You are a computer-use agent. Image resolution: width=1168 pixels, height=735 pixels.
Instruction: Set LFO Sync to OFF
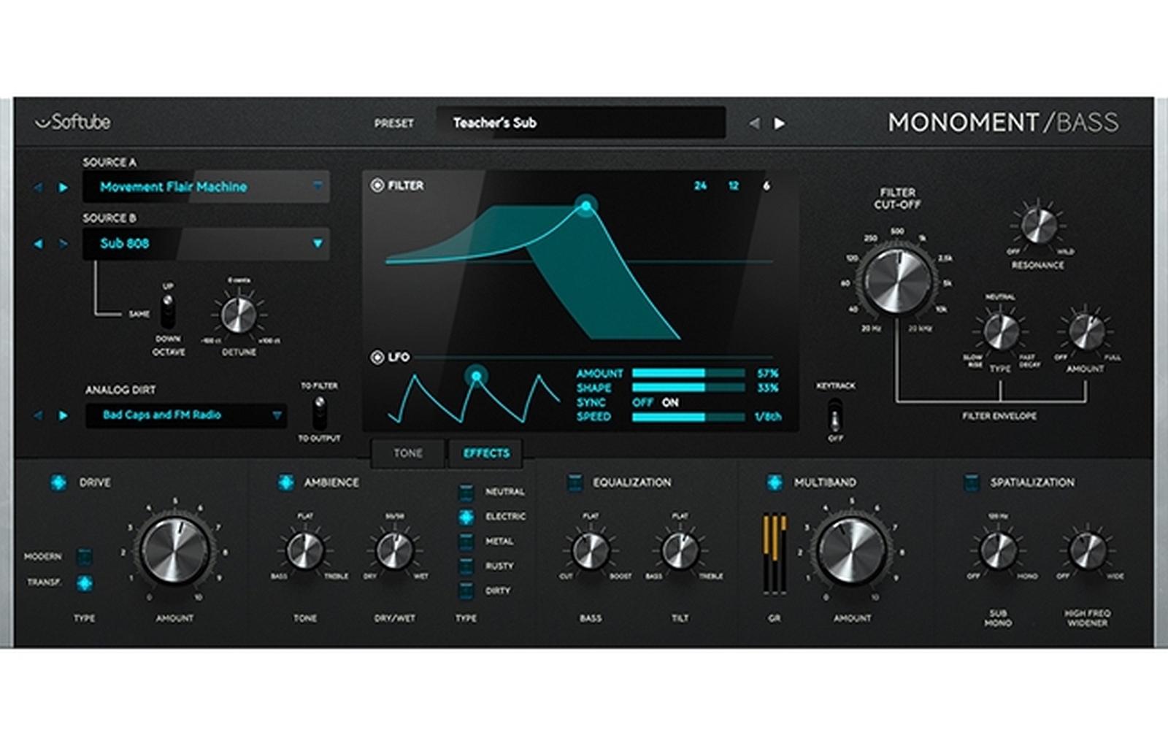(642, 402)
